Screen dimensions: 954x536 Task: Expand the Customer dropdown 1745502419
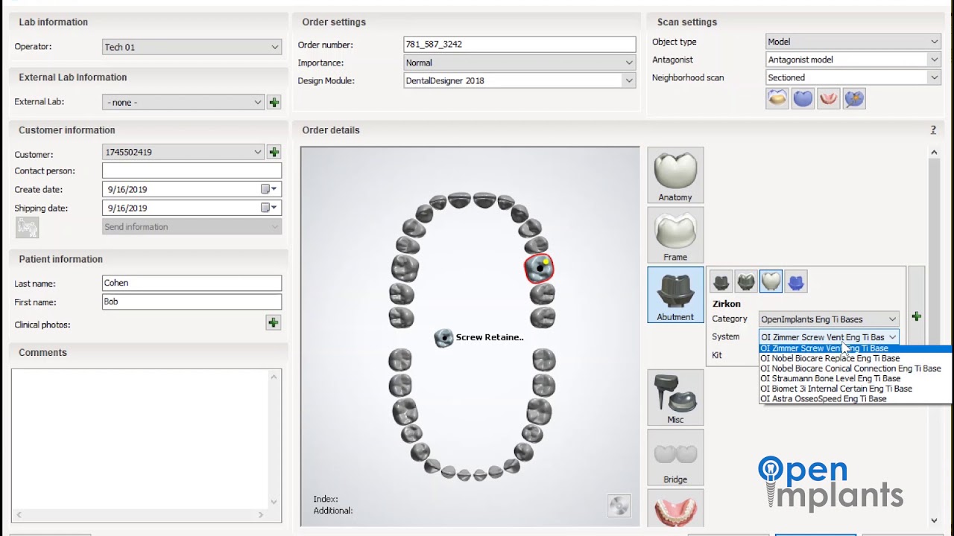[258, 152]
